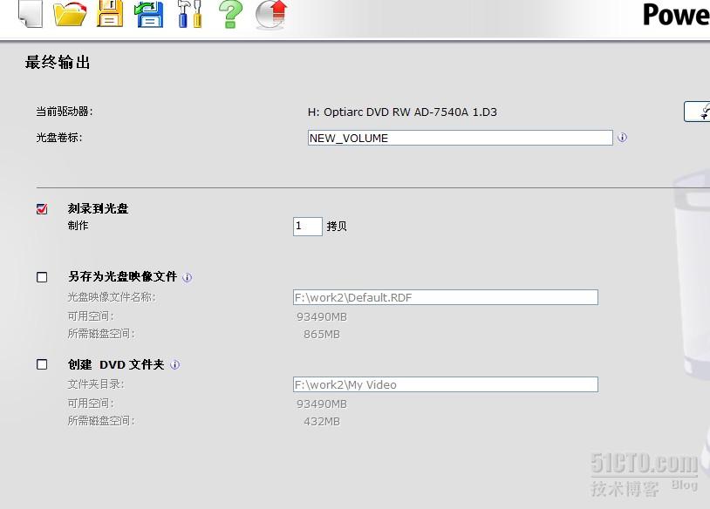Click the F:\work2\My Video folder field

tap(446, 384)
